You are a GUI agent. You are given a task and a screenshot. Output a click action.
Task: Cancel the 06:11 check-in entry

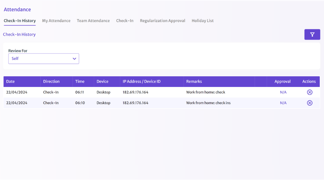(309, 92)
